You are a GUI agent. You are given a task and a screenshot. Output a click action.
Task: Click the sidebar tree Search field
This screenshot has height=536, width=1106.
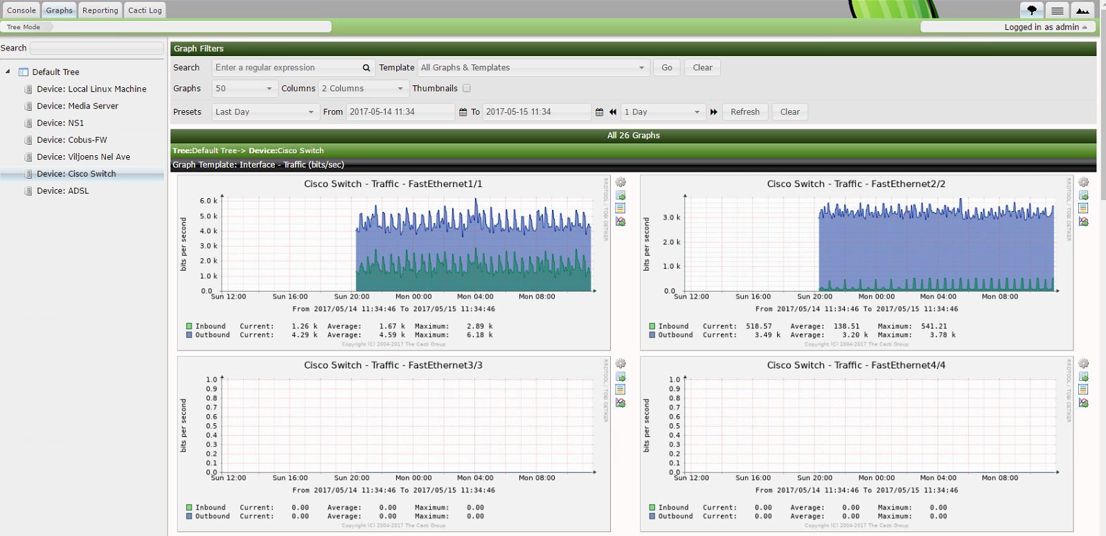tap(97, 48)
